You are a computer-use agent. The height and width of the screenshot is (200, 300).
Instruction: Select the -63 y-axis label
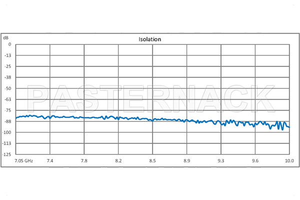point(7,99)
